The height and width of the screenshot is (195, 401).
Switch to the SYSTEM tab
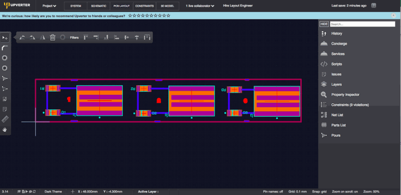coord(76,6)
